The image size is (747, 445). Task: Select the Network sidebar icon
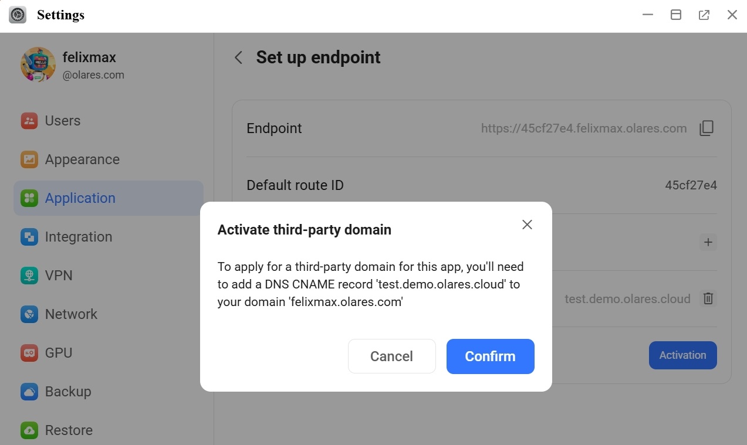29,314
